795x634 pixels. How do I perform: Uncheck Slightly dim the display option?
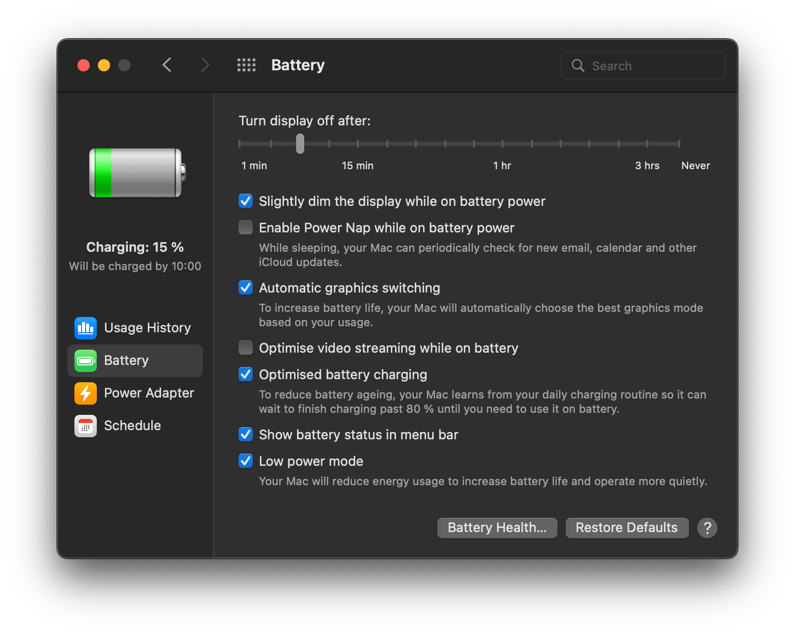(245, 201)
